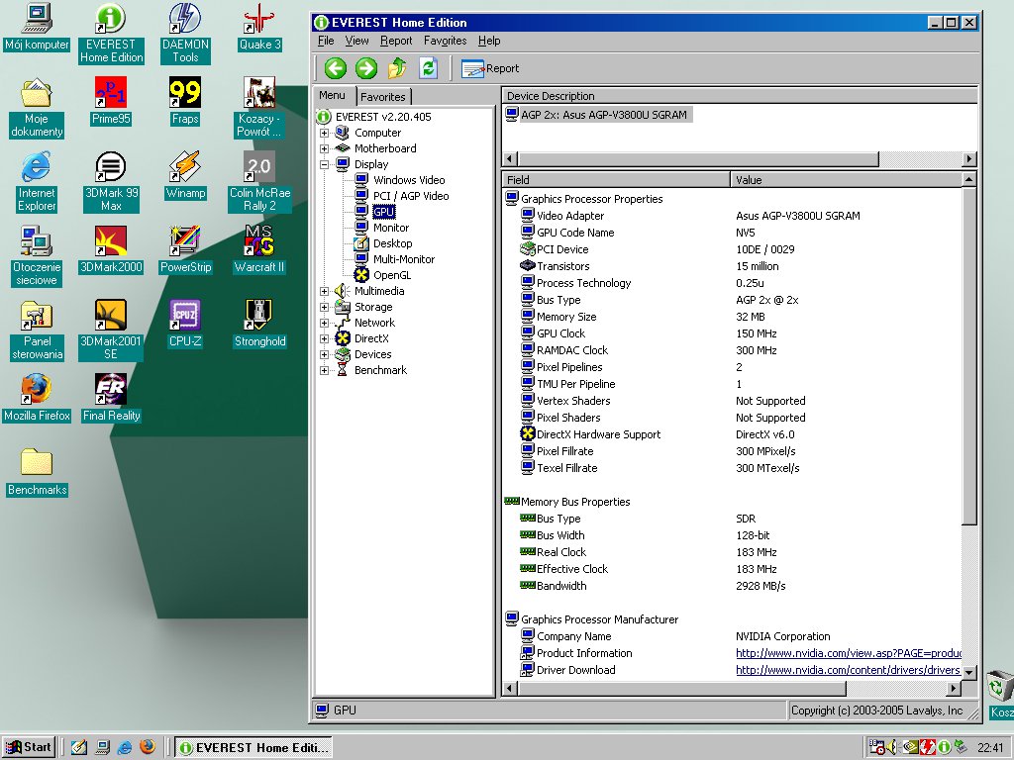
Task: Select Windows Video in the tree
Action: (x=409, y=180)
